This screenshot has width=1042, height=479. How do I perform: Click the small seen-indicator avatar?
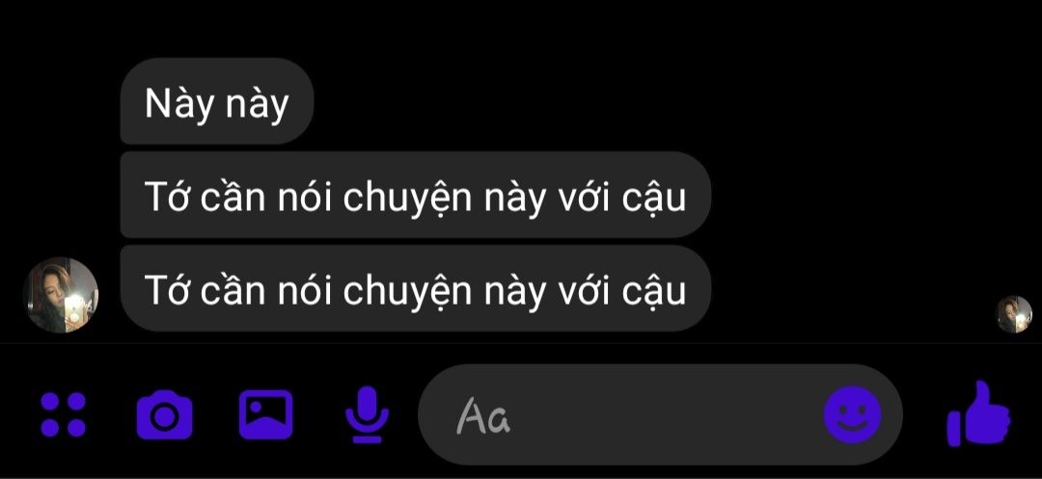[1014, 314]
